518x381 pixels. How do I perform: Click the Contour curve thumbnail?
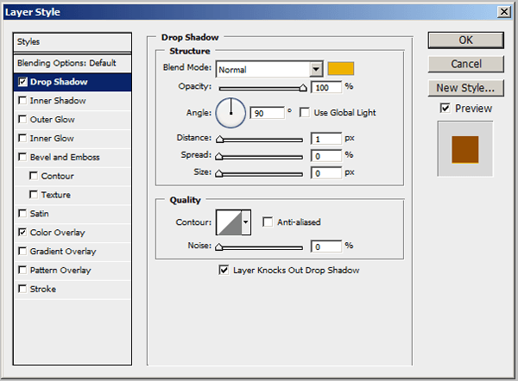click(229, 222)
